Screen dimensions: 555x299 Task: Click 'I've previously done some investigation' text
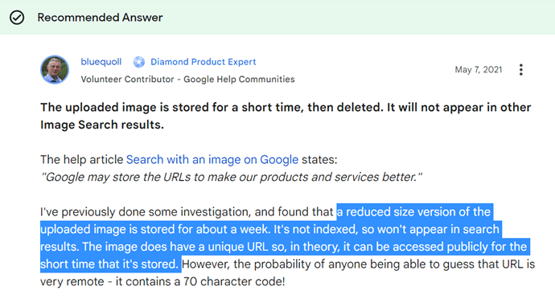click(x=146, y=211)
